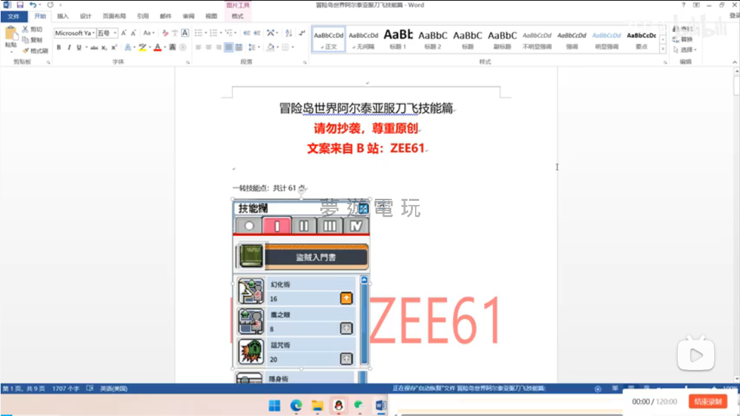Open the QQ penguin app in taskbar
Viewport: 740px width, 416px height.
point(337,405)
